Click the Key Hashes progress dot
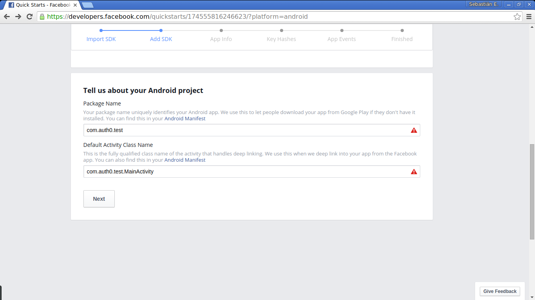 282,30
